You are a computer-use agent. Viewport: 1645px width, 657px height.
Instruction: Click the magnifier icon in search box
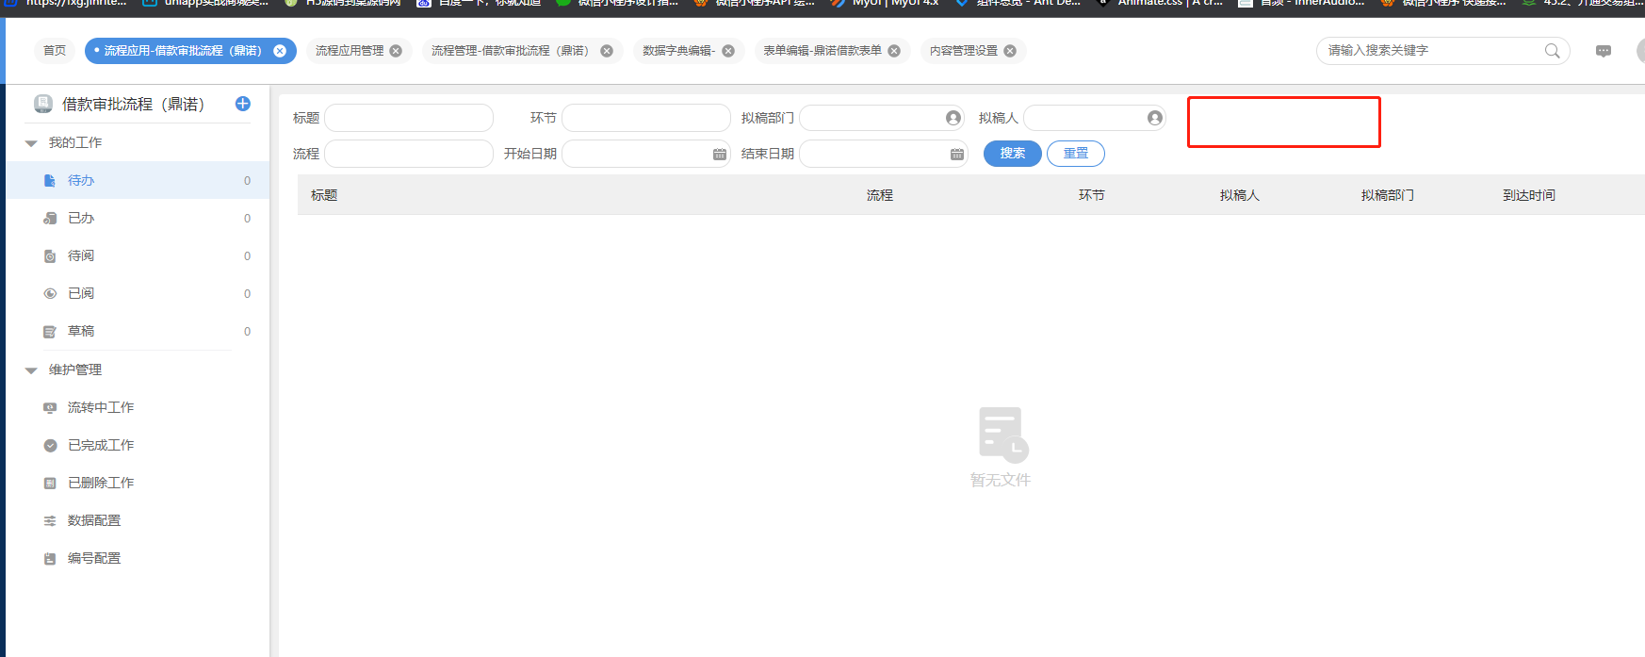click(1552, 51)
